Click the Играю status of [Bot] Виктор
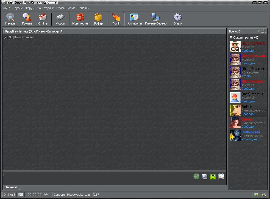The height and width of the screenshot is (199, 270). tap(246, 76)
